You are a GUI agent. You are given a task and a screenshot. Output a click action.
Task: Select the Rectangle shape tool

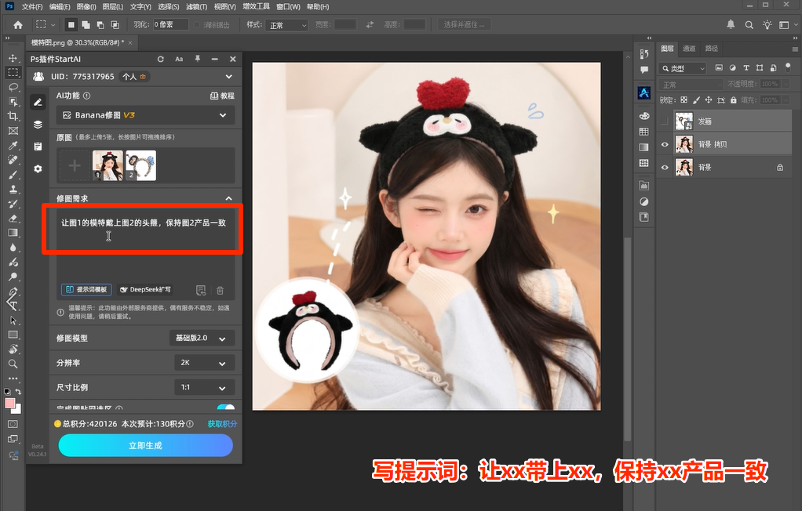[13, 335]
